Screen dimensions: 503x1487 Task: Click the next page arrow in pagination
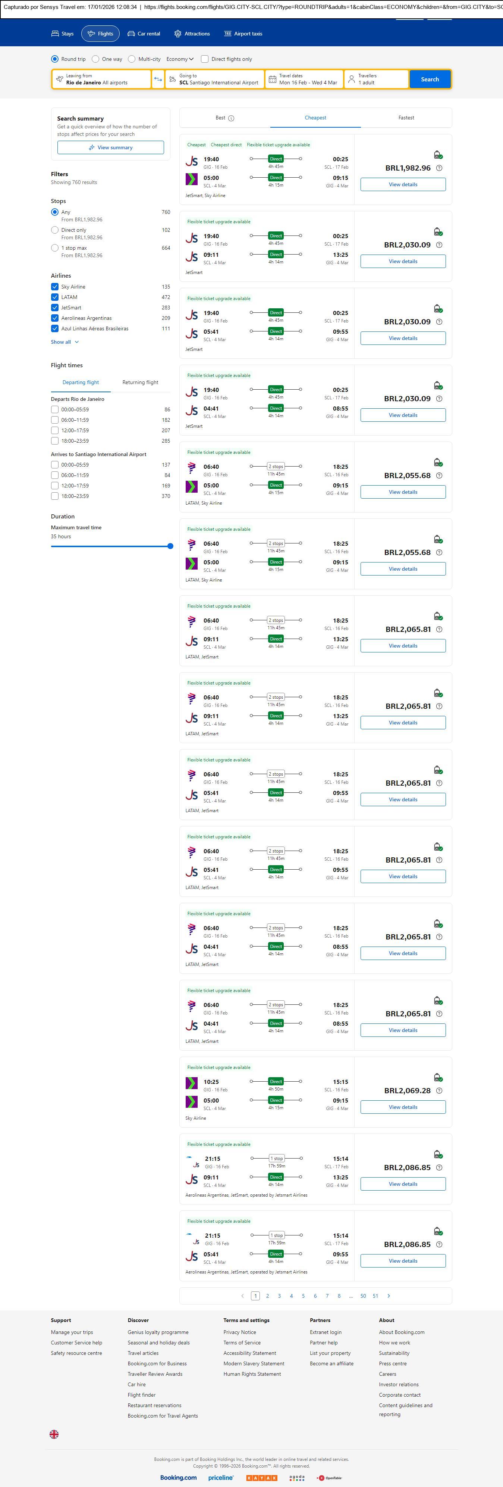pos(389,1296)
